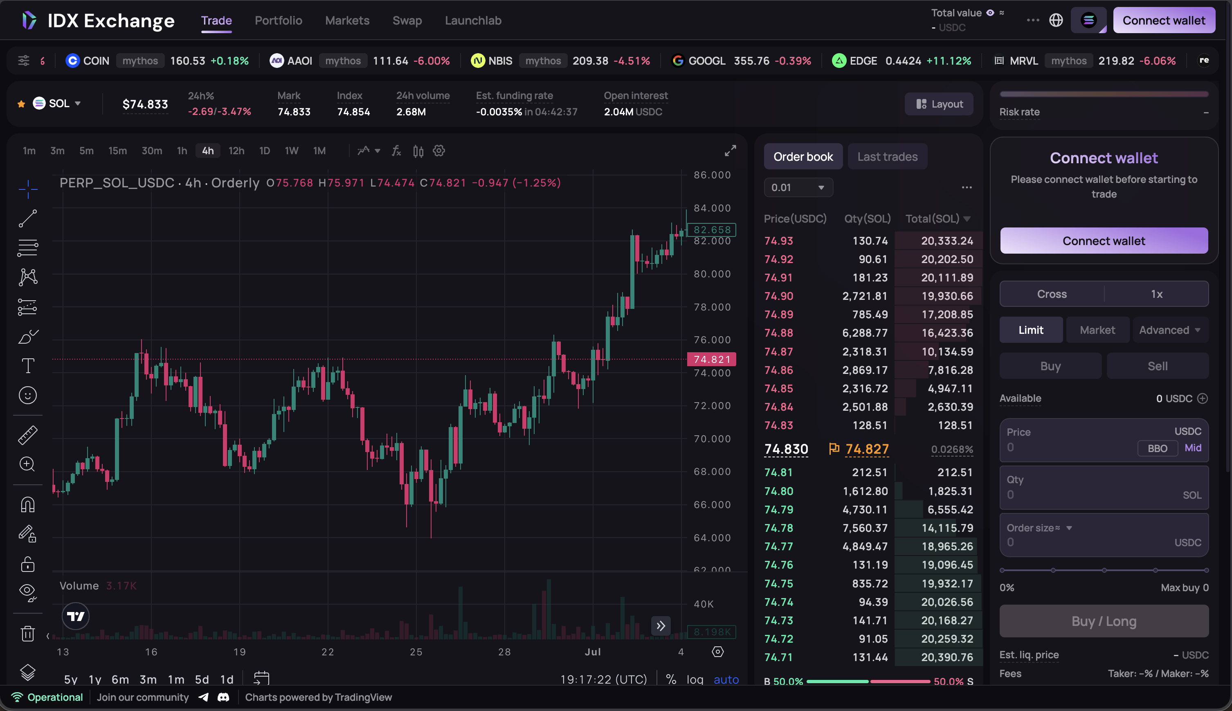Open order book options three dots
This screenshot has height=711, width=1232.
coord(967,187)
